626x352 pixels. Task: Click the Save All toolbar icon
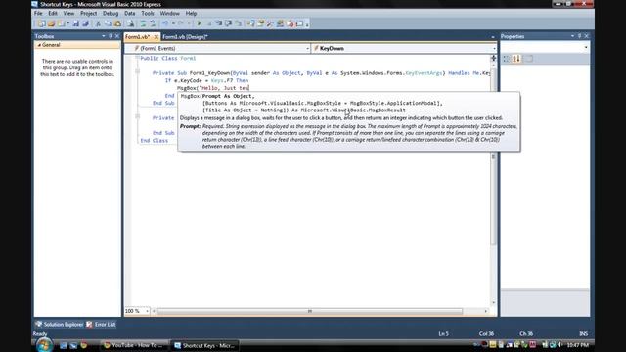click(85, 23)
